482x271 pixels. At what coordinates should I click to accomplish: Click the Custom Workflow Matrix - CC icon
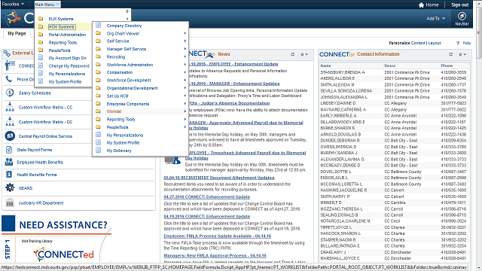pyautogui.click(x=10, y=107)
